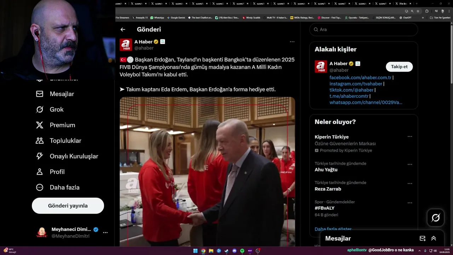The height and width of the screenshot is (255, 453).
Task: Click the Gönderi yayınla button
Action: pos(68,206)
